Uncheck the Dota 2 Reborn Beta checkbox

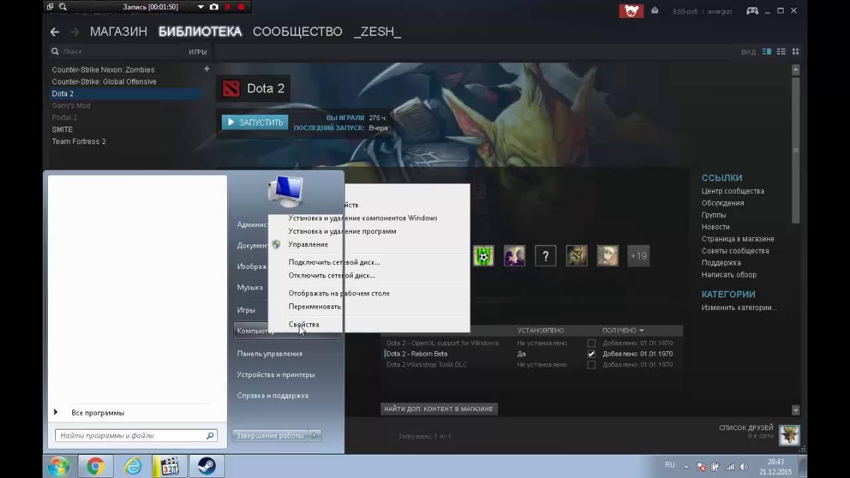592,354
